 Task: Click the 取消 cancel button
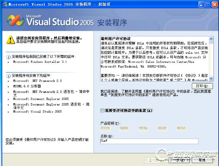202,160
